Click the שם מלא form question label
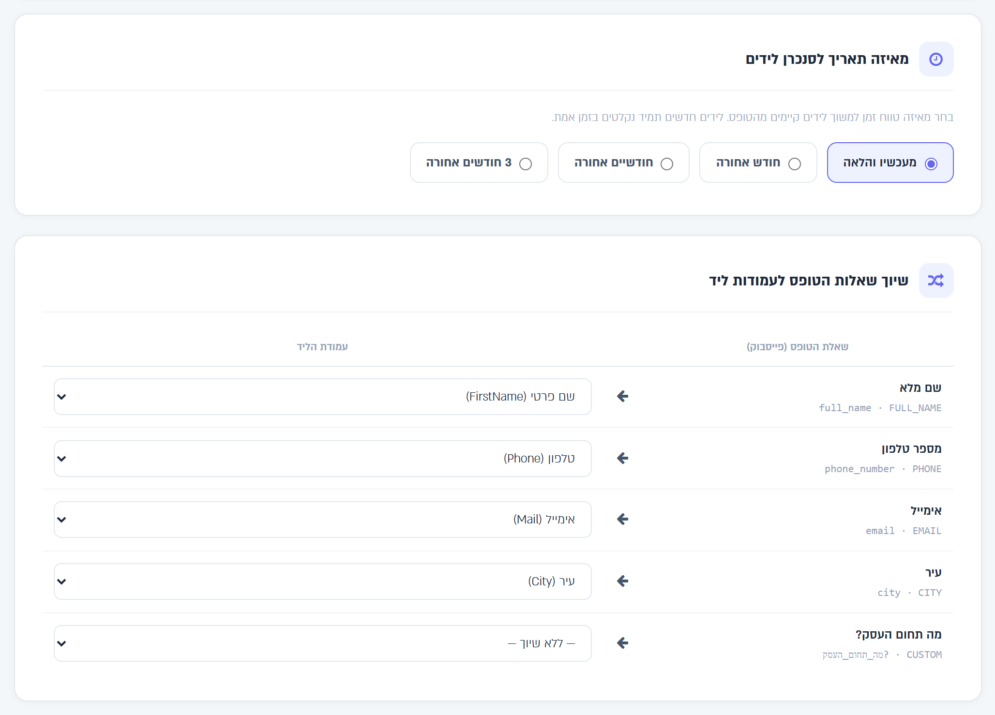This screenshot has width=995, height=715. coord(920,387)
